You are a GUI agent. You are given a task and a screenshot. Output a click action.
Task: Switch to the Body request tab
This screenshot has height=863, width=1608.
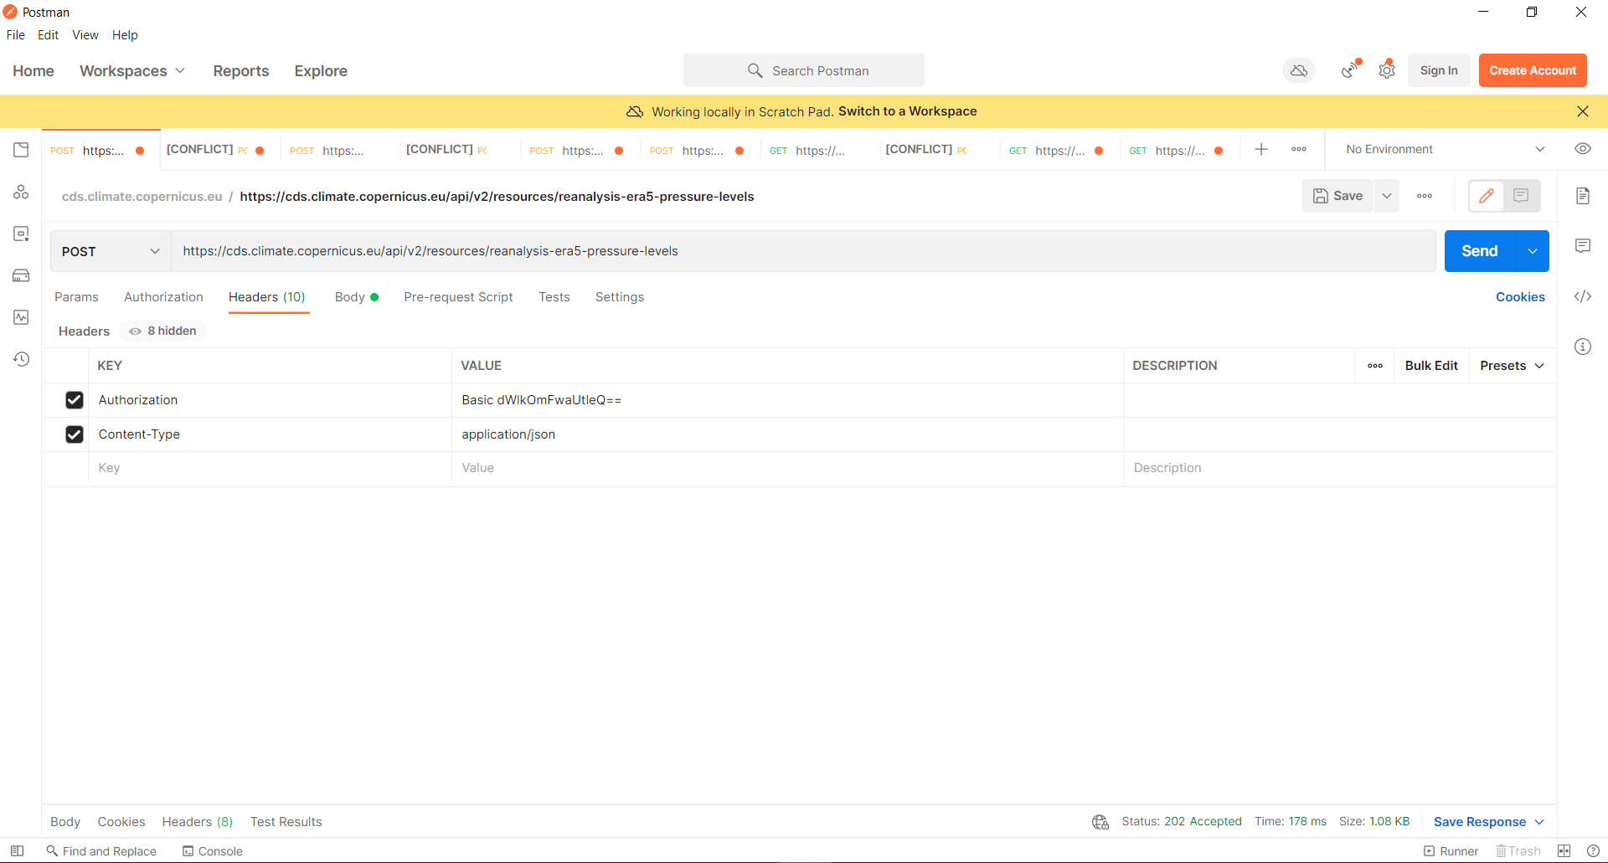[x=356, y=297]
